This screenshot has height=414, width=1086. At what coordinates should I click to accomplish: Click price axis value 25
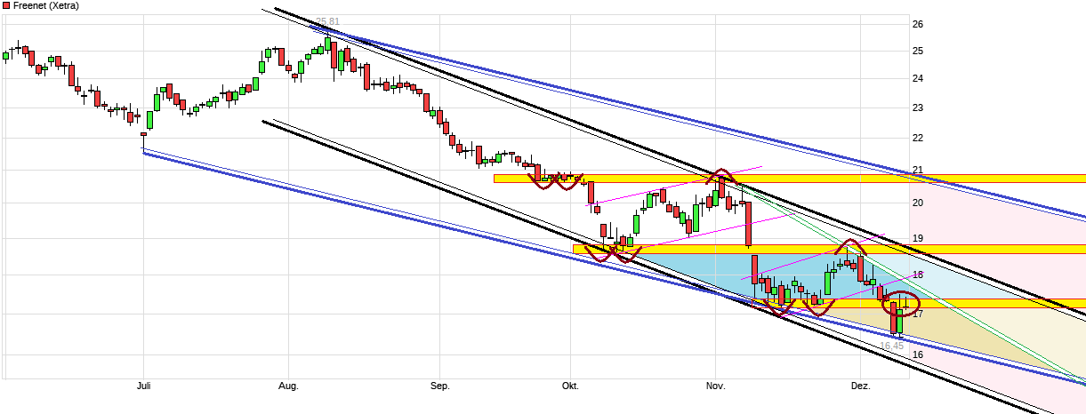917,51
